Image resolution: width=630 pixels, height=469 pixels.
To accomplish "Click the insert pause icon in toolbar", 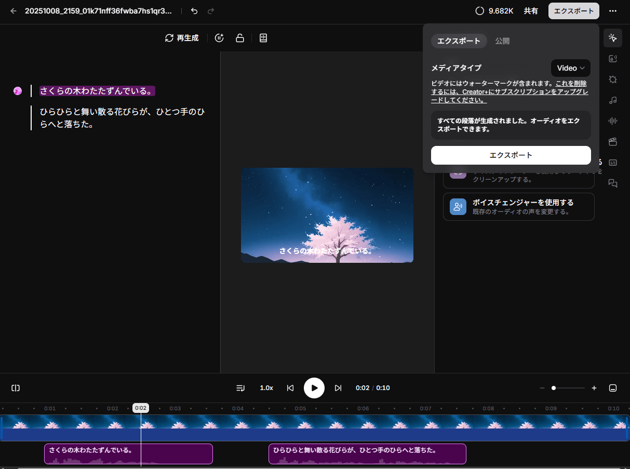I will pos(219,38).
